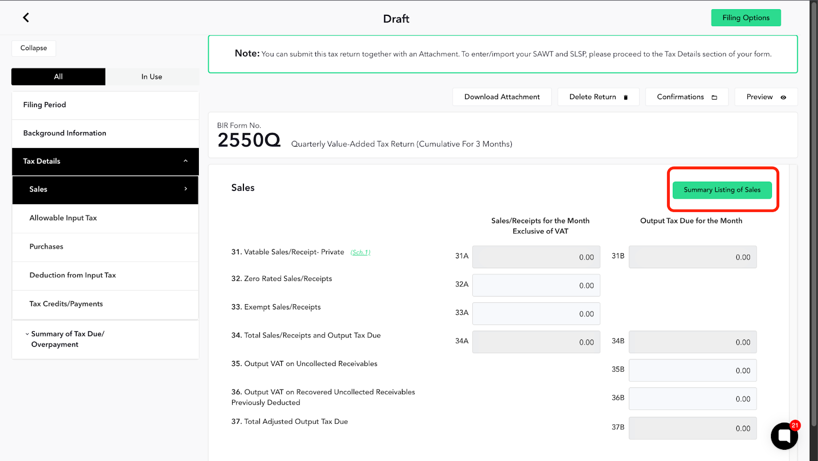
Task: Click the Preview button
Action: pyautogui.click(x=766, y=97)
